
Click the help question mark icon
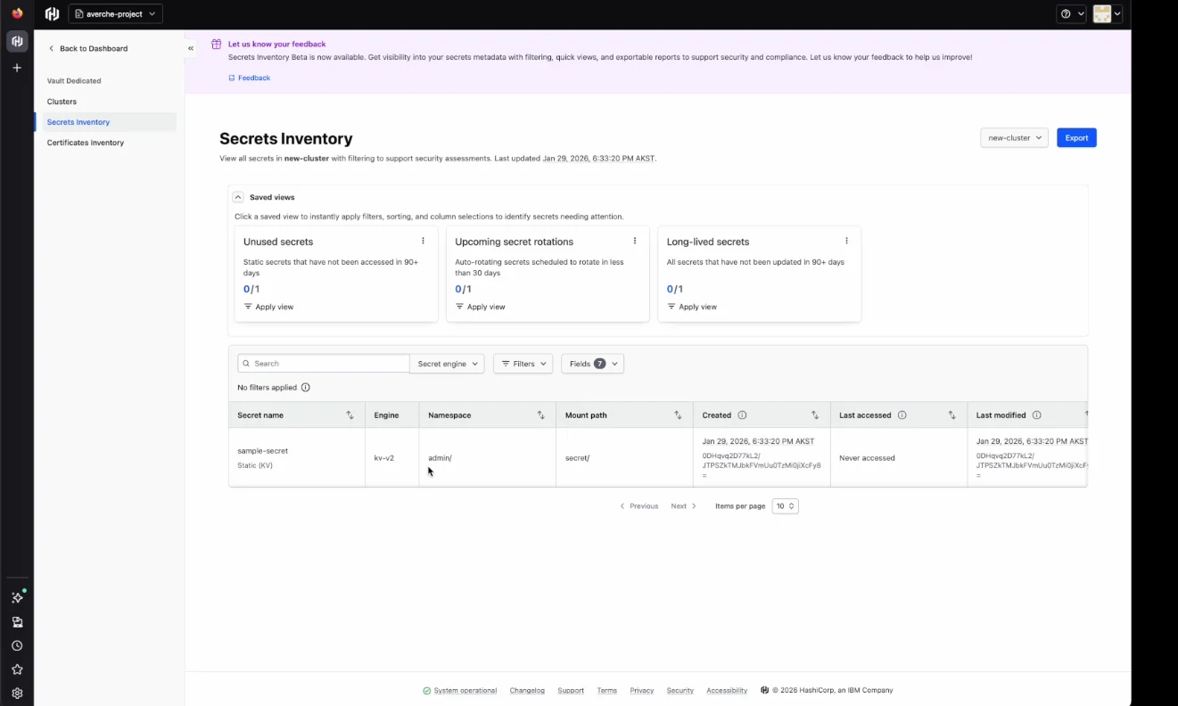click(x=1067, y=13)
